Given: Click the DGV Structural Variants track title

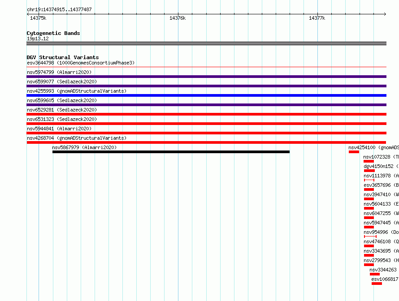Looking at the screenshot, I should coord(63,57).
